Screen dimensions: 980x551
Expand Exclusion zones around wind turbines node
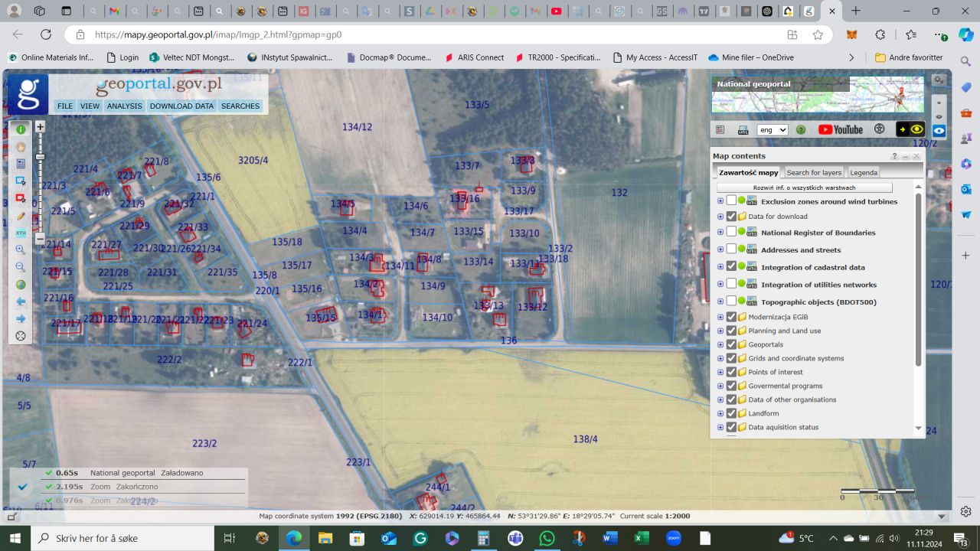point(720,201)
